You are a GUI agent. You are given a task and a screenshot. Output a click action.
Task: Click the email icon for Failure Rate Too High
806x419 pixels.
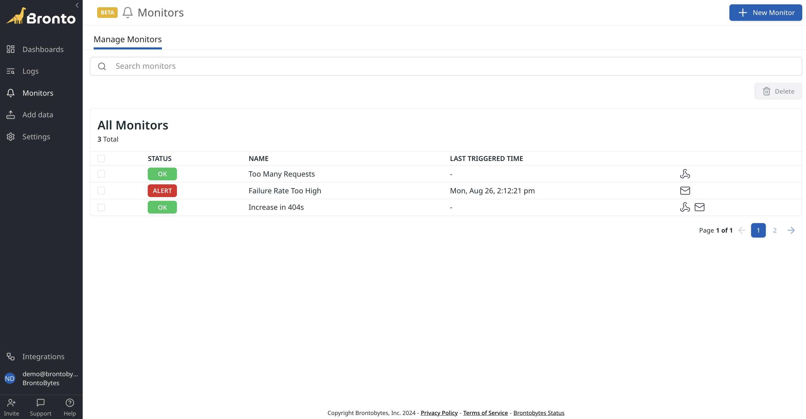coord(685,190)
